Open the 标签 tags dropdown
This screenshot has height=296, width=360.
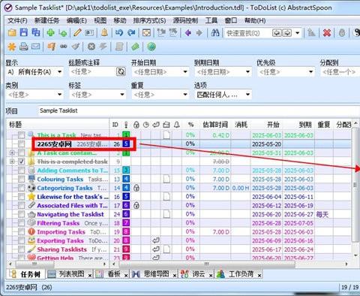click(122, 95)
